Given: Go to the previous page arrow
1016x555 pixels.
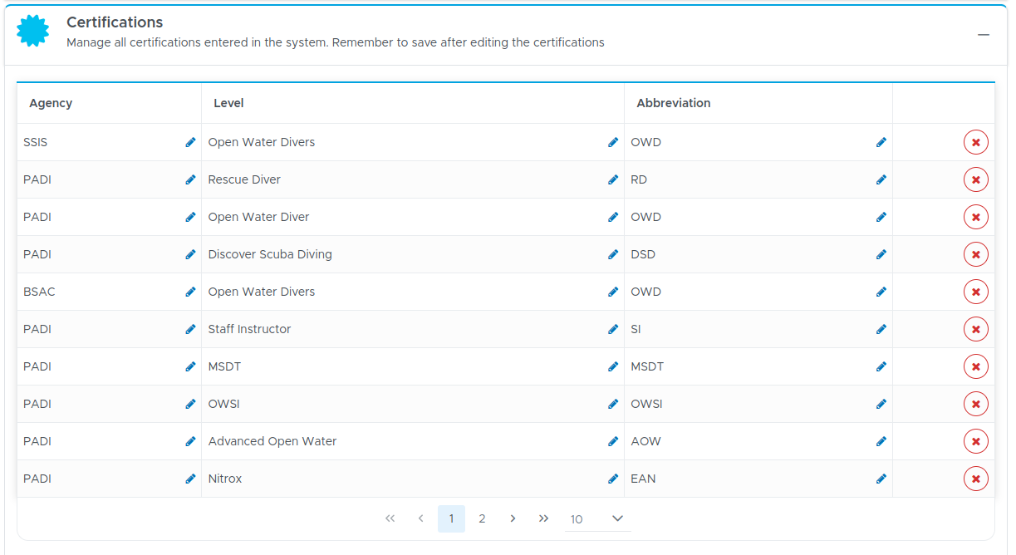Looking at the screenshot, I should click(420, 518).
